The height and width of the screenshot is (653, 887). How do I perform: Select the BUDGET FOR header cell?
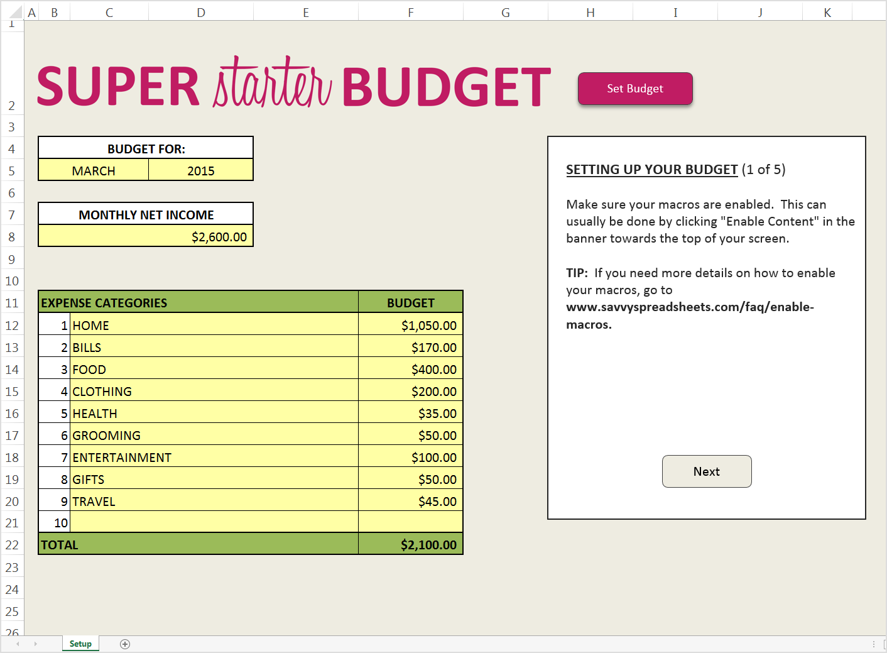point(145,148)
